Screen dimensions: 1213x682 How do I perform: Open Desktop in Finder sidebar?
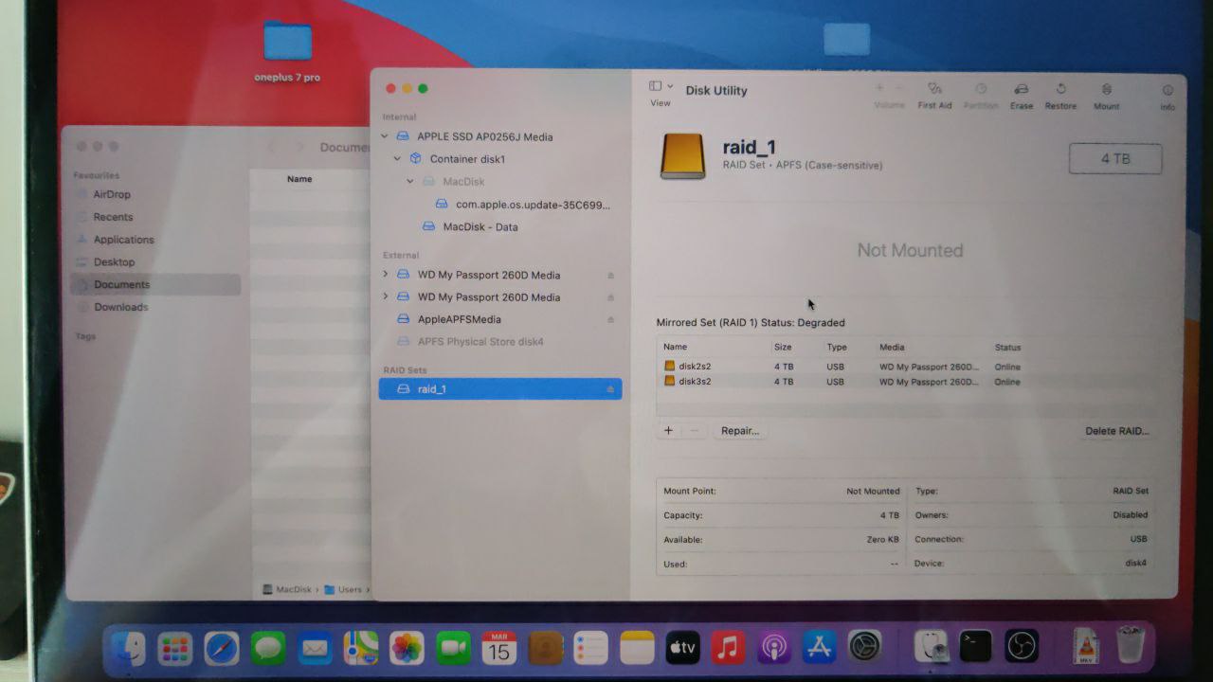click(114, 262)
